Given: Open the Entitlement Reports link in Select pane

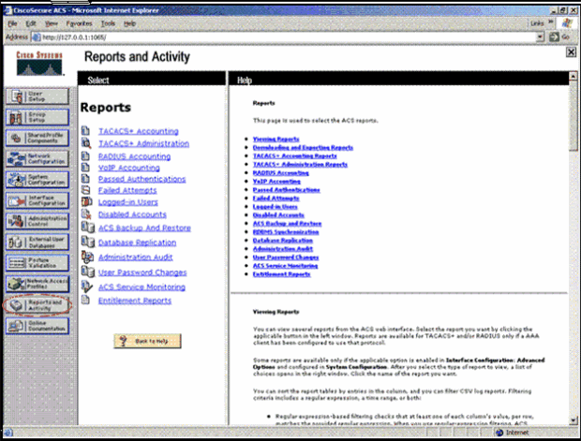Looking at the screenshot, I should click(135, 301).
